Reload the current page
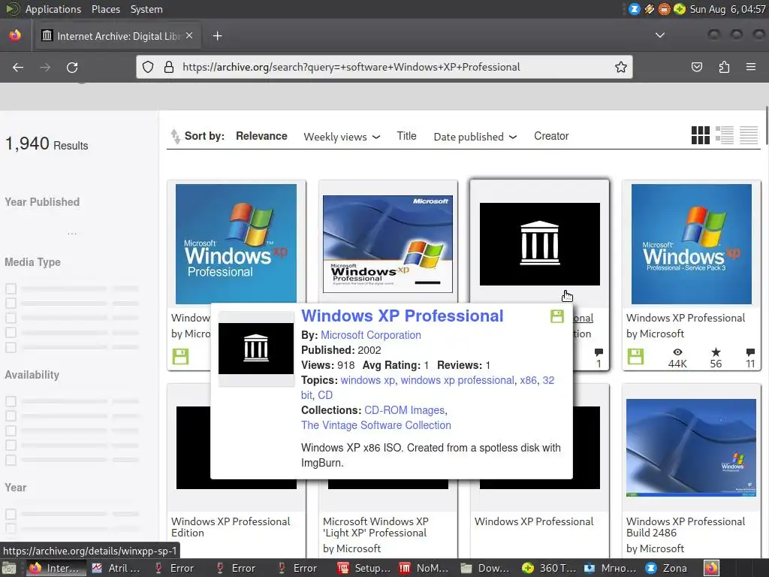The image size is (769, 577). [x=72, y=67]
